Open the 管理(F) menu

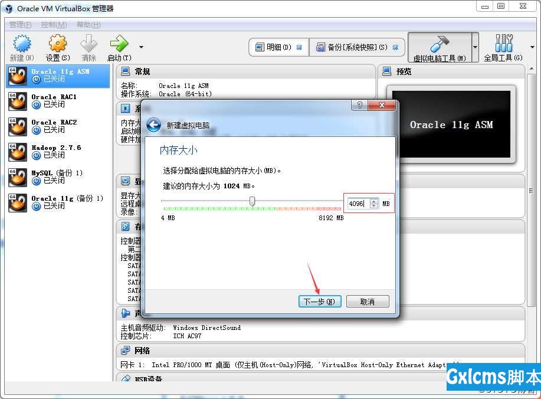pyautogui.click(x=21, y=25)
